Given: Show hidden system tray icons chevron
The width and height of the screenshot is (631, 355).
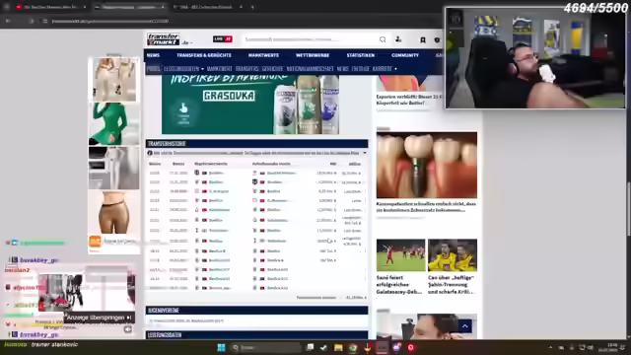Looking at the screenshot, I should click(550, 348).
